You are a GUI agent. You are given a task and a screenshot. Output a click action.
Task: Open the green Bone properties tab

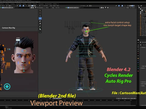138,67
